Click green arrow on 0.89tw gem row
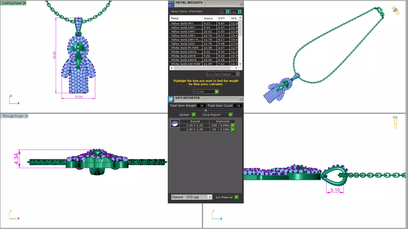This screenshot has width=408, height=229. coord(233,126)
